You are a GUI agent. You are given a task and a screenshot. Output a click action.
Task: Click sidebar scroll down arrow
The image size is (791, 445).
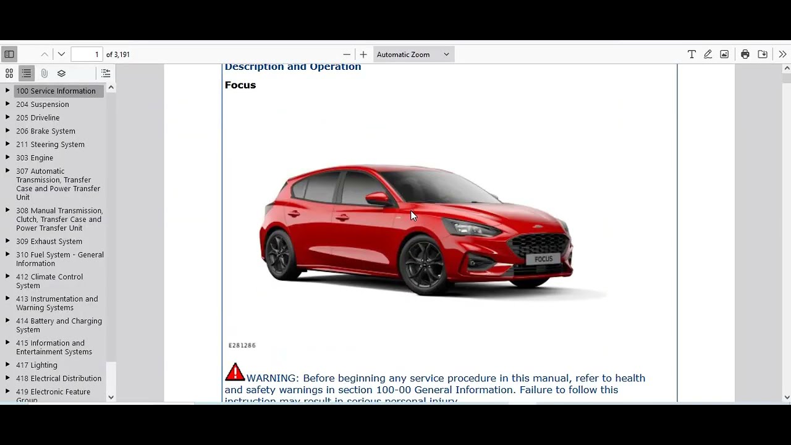pos(111,397)
